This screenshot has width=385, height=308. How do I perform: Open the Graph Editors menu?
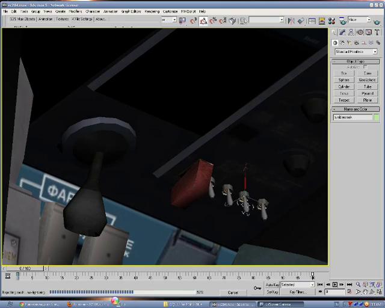tap(131, 11)
